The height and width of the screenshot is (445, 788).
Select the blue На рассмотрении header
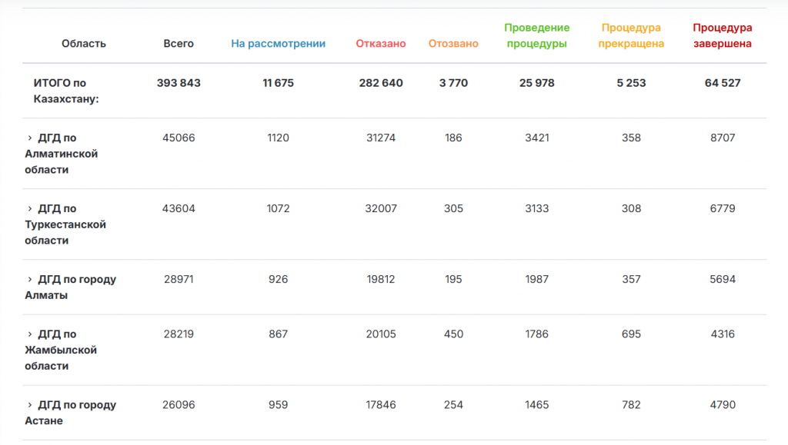278,44
